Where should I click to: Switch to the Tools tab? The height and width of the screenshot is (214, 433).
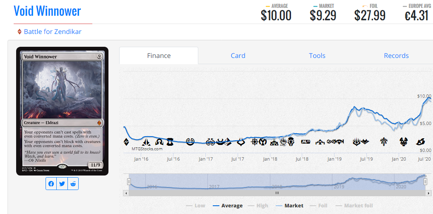click(317, 55)
